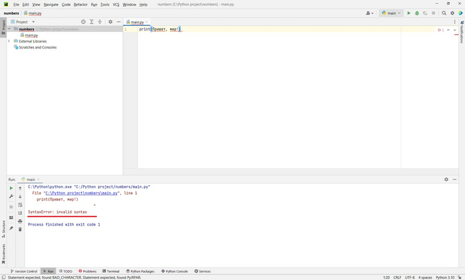Screen dimensions: 465x280
Task: Open the Project view type dropdown
Action: pyautogui.click(x=25, y=22)
